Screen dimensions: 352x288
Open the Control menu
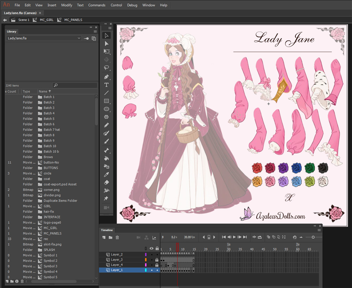[116, 5]
